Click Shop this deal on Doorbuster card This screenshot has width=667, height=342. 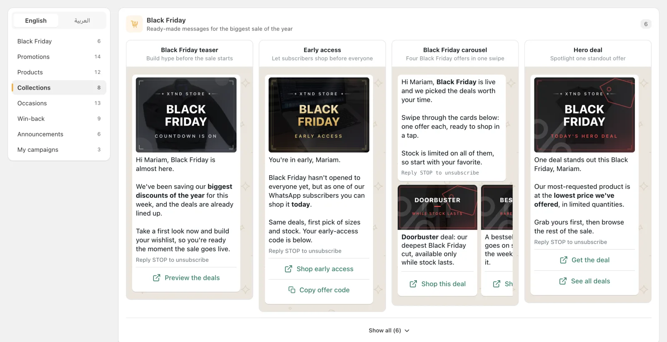click(437, 284)
